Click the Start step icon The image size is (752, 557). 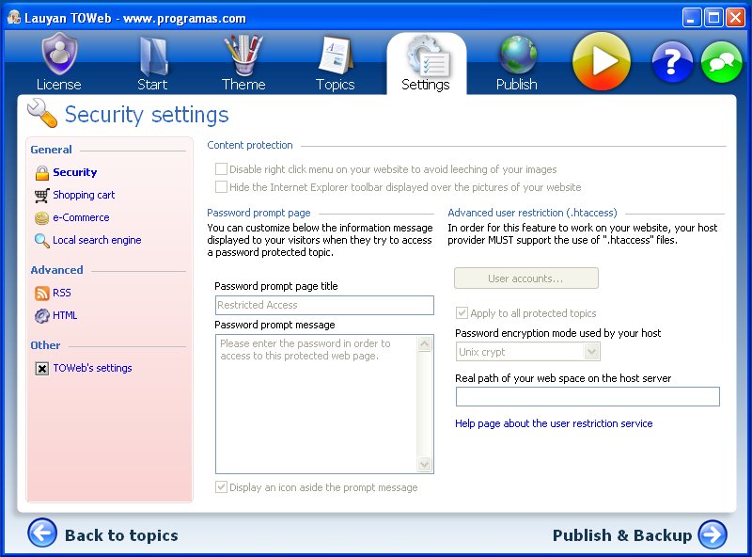153,56
